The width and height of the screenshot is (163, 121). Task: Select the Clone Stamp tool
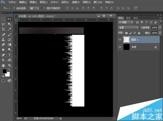pos(3,39)
